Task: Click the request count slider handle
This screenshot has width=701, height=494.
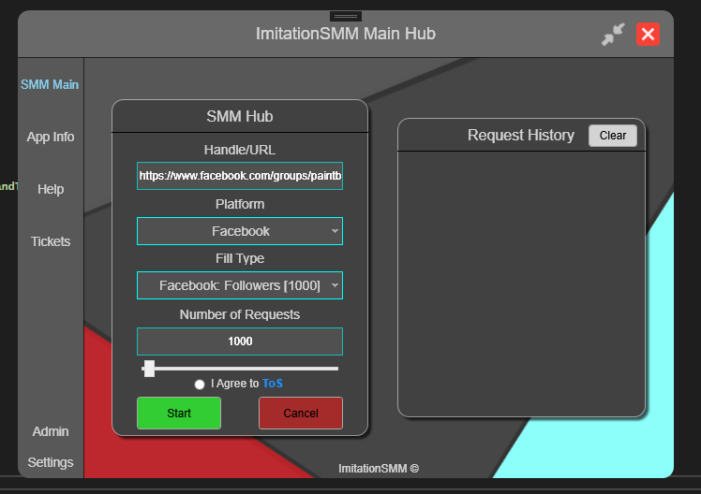Action: coord(149,369)
